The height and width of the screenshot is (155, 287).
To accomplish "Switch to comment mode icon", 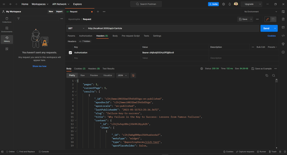I will click(x=273, y=19).
